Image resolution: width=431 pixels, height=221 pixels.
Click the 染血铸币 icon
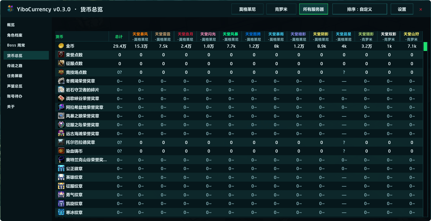point(61,151)
